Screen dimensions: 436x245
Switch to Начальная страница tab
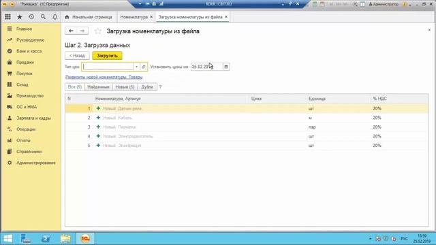pyautogui.click(x=89, y=17)
